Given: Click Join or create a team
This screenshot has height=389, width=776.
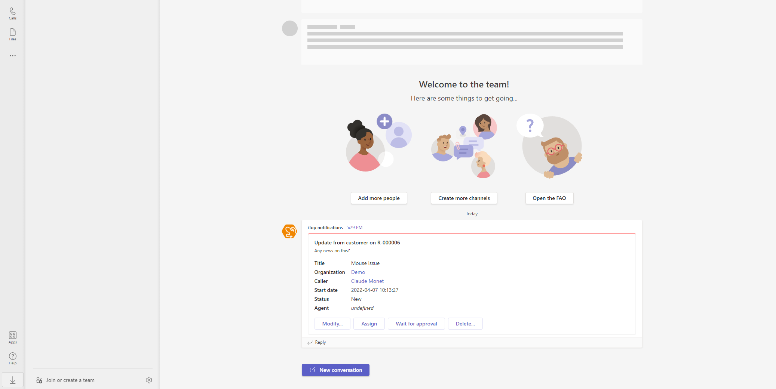Looking at the screenshot, I should (x=70, y=380).
